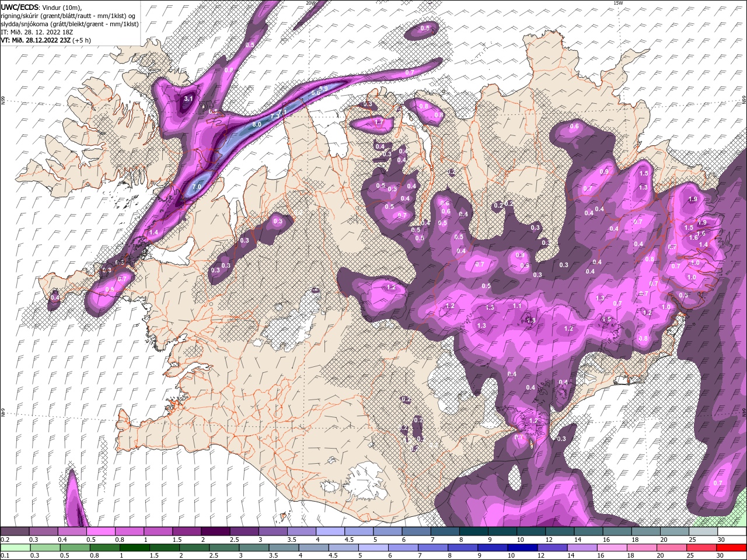Click the '1.7' precipitation value on the map

coord(378,123)
